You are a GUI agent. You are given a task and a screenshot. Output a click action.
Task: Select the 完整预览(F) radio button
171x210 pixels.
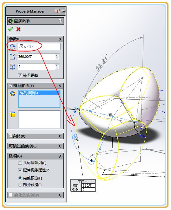(x=20, y=178)
